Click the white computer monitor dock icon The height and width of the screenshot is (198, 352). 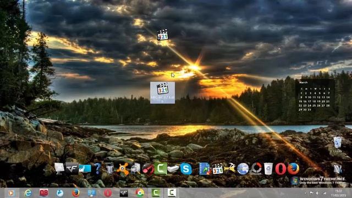(59, 168)
